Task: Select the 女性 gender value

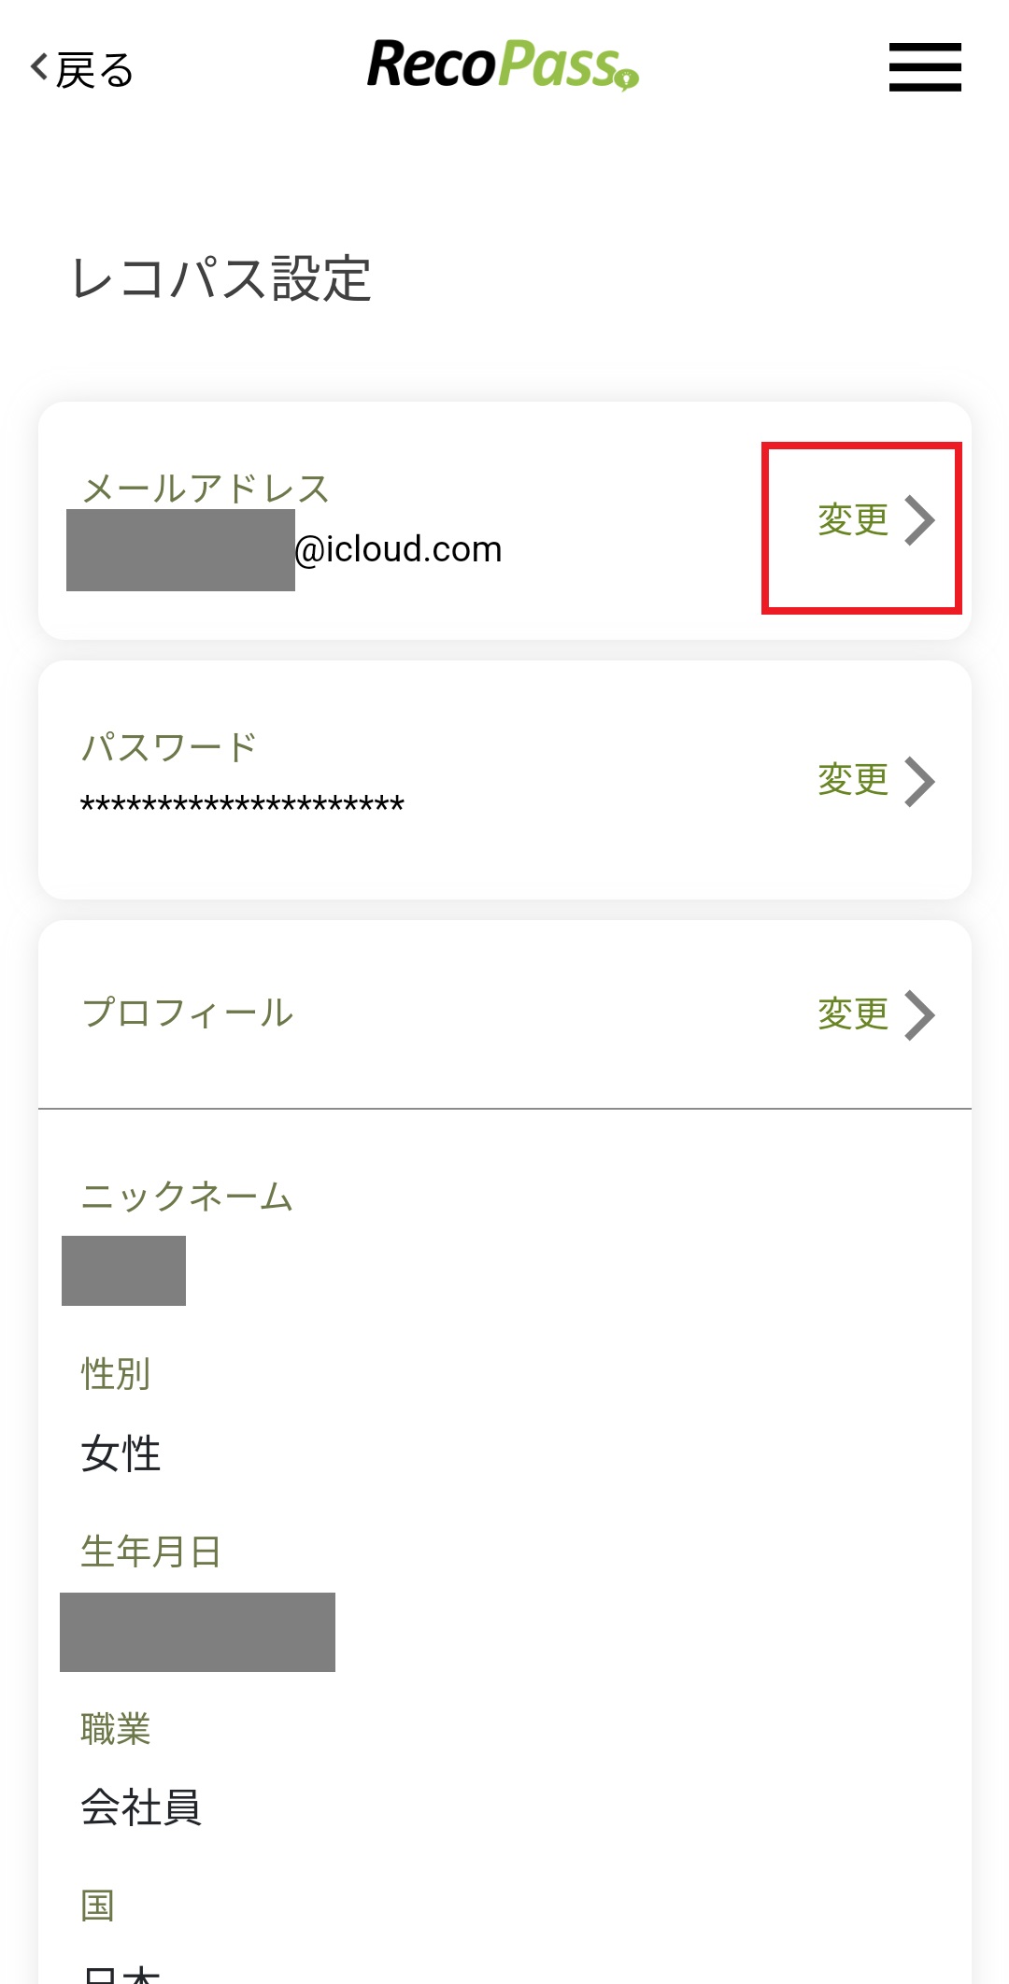Action: (121, 1454)
